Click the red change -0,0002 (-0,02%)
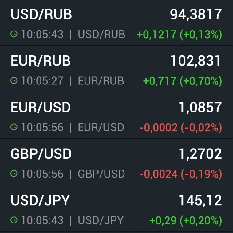 (180, 128)
